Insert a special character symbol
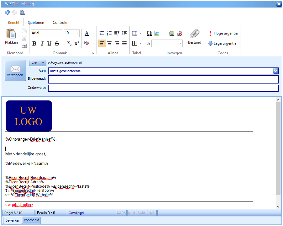 (149, 33)
